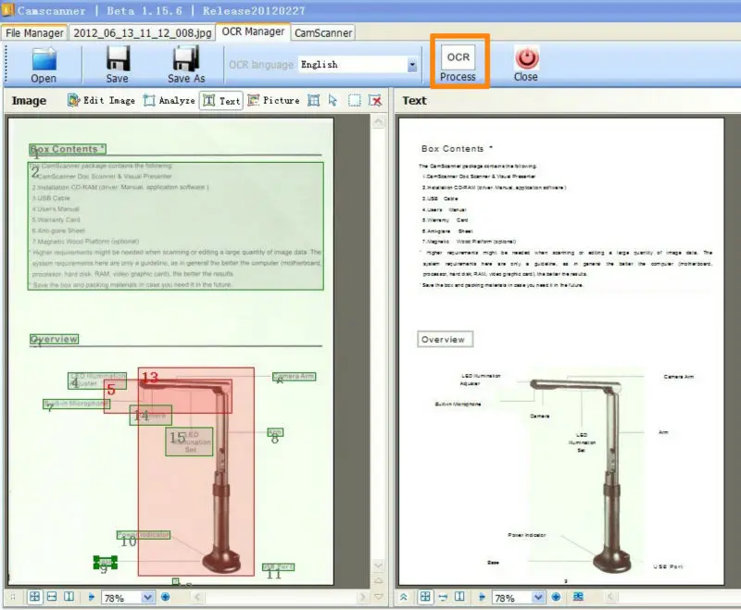Click the Image pane vertical scrollbar up arrow
This screenshot has height=610, width=741.
(378, 122)
